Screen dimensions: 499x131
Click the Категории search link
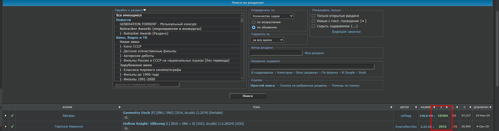[285, 73]
